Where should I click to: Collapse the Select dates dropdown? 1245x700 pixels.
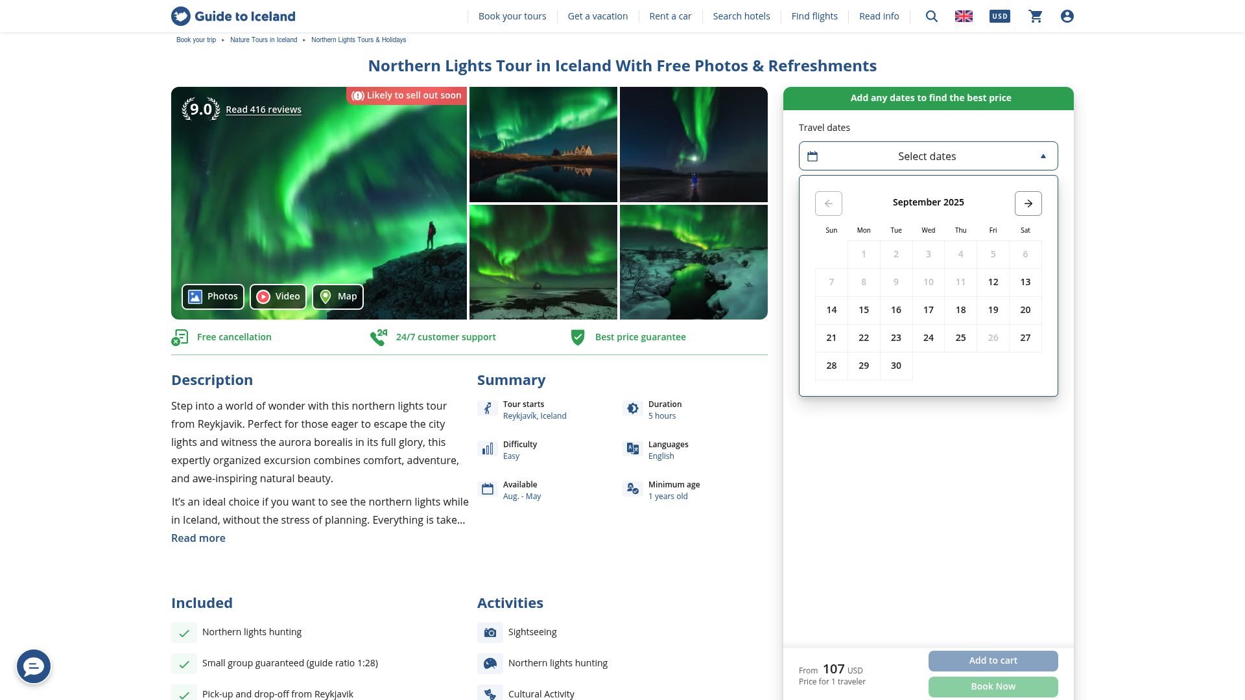coord(928,156)
